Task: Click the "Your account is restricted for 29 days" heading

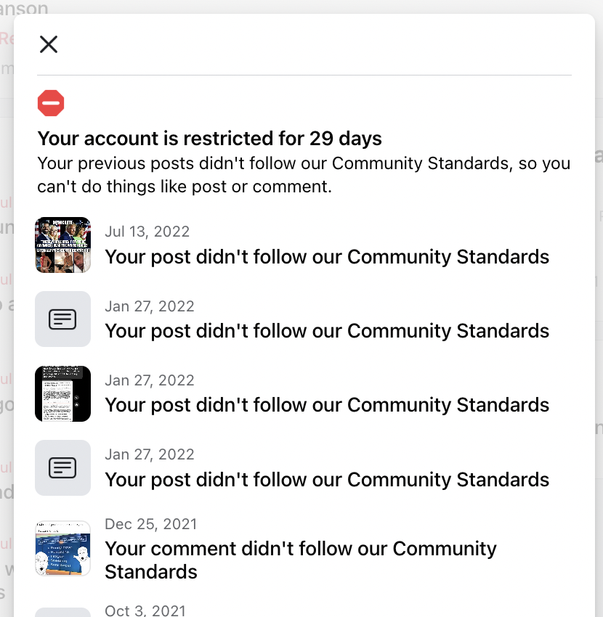Action: point(210,138)
